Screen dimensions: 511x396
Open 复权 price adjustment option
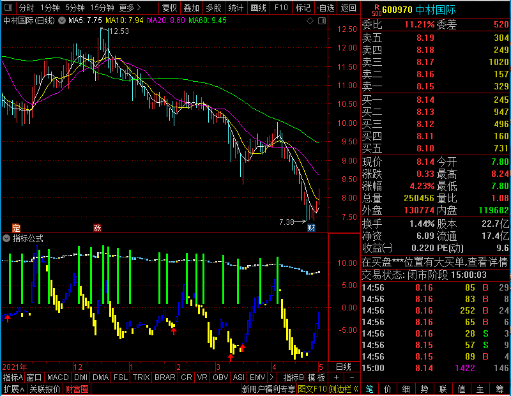click(x=169, y=8)
